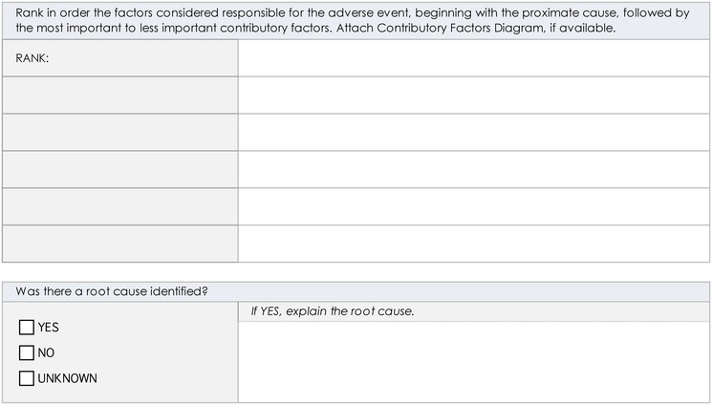
Task: Click the fifth row's right factor field
Action: [x=474, y=206]
